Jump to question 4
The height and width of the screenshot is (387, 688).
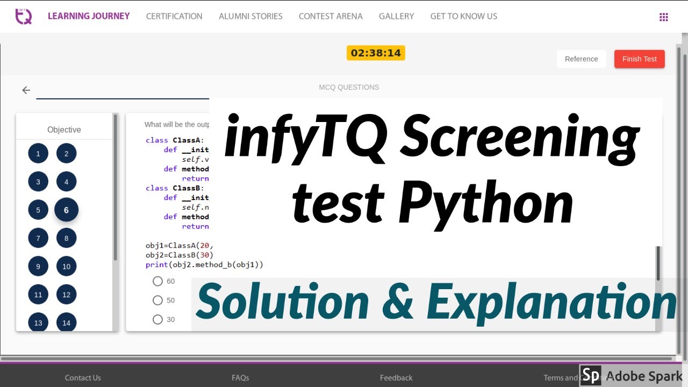pyautogui.click(x=66, y=182)
